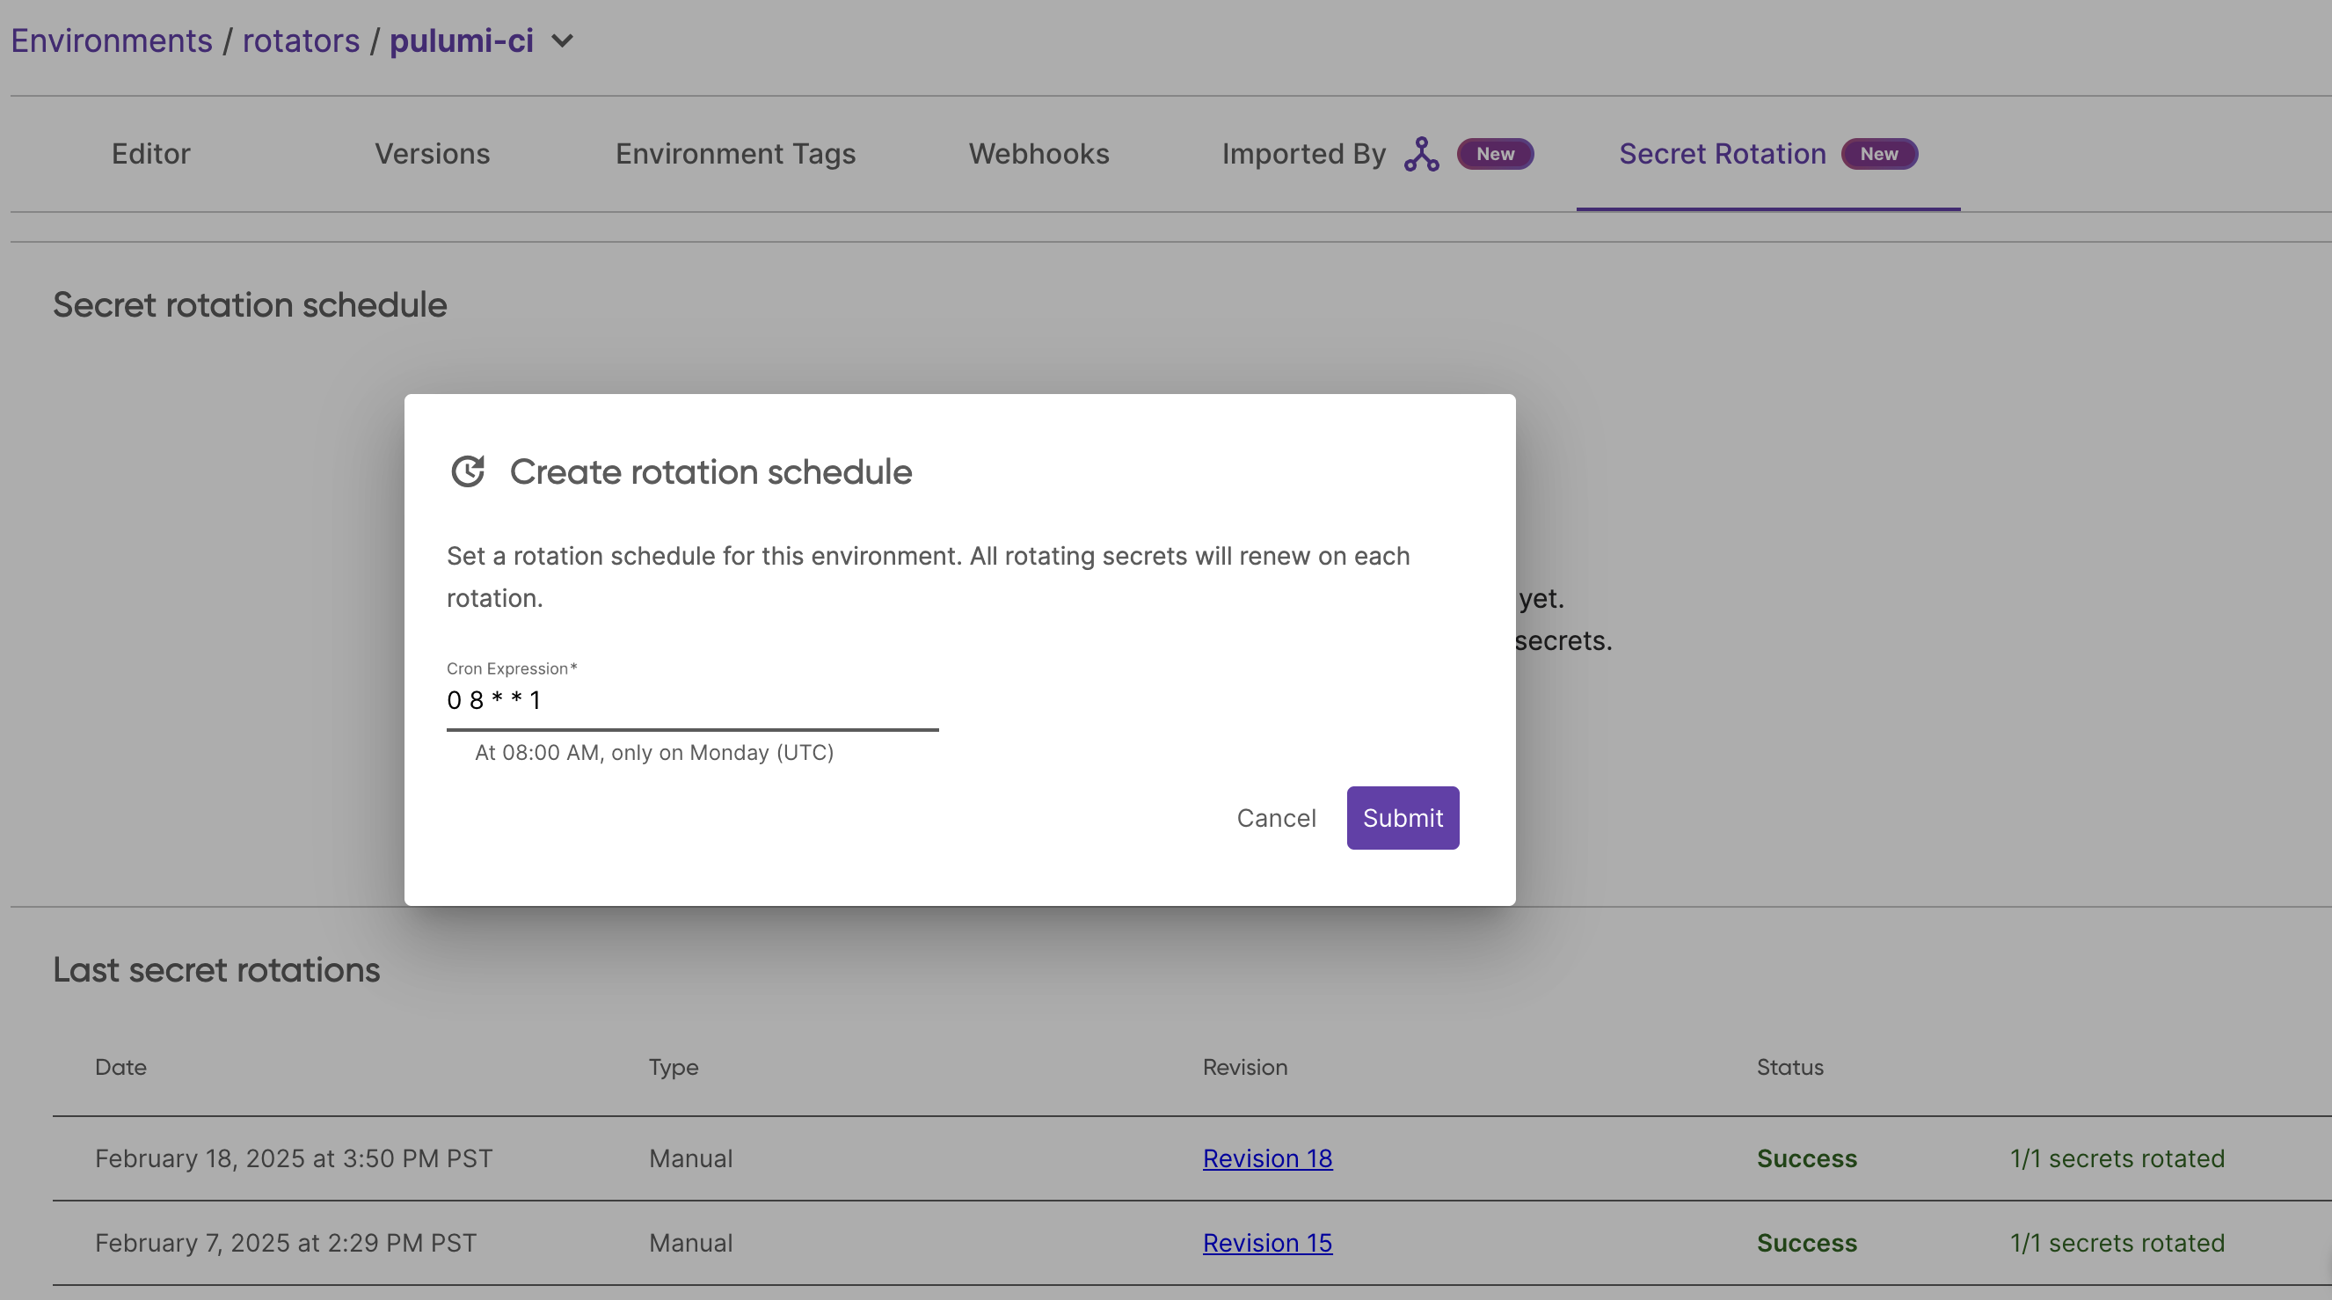Click the New badge beside Secret Rotation
This screenshot has height=1300, width=2332.
pyautogui.click(x=1879, y=154)
